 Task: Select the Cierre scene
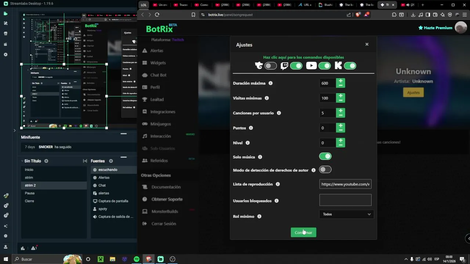54,201
